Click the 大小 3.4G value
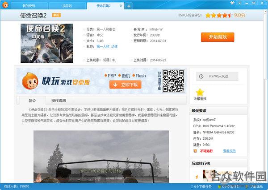This screenshot has width=268, height=190. (100, 41)
